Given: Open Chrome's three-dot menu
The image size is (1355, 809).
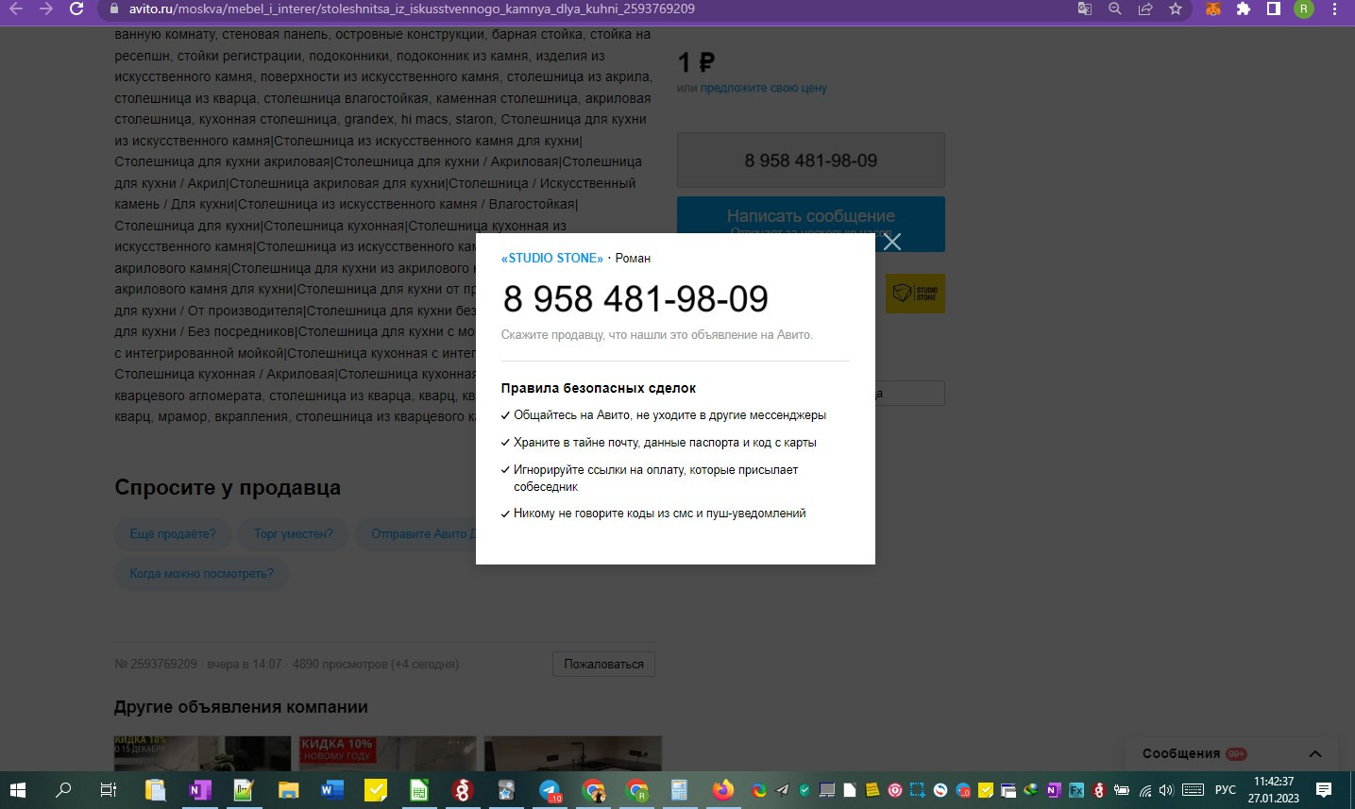Looking at the screenshot, I should pyautogui.click(x=1334, y=8).
